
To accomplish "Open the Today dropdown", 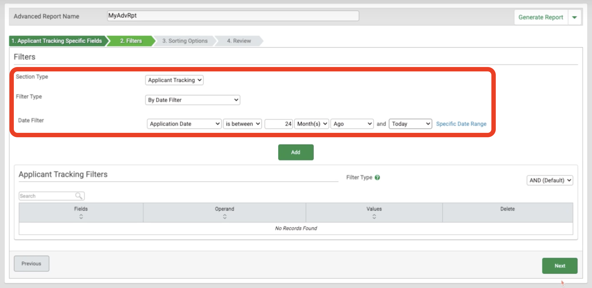I will (410, 124).
